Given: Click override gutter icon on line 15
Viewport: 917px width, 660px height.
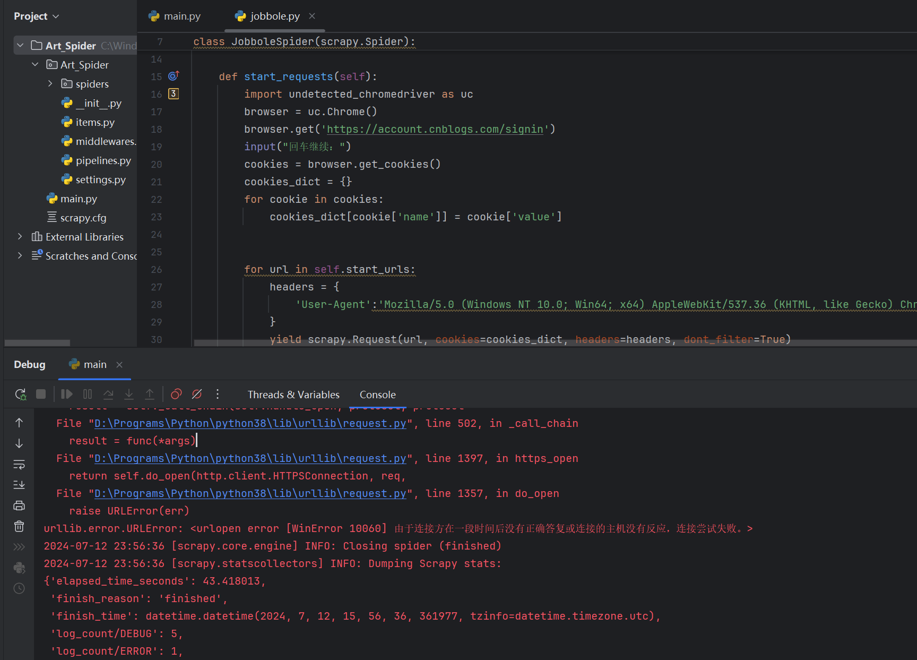Looking at the screenshot, I should [x=174, y=76].
